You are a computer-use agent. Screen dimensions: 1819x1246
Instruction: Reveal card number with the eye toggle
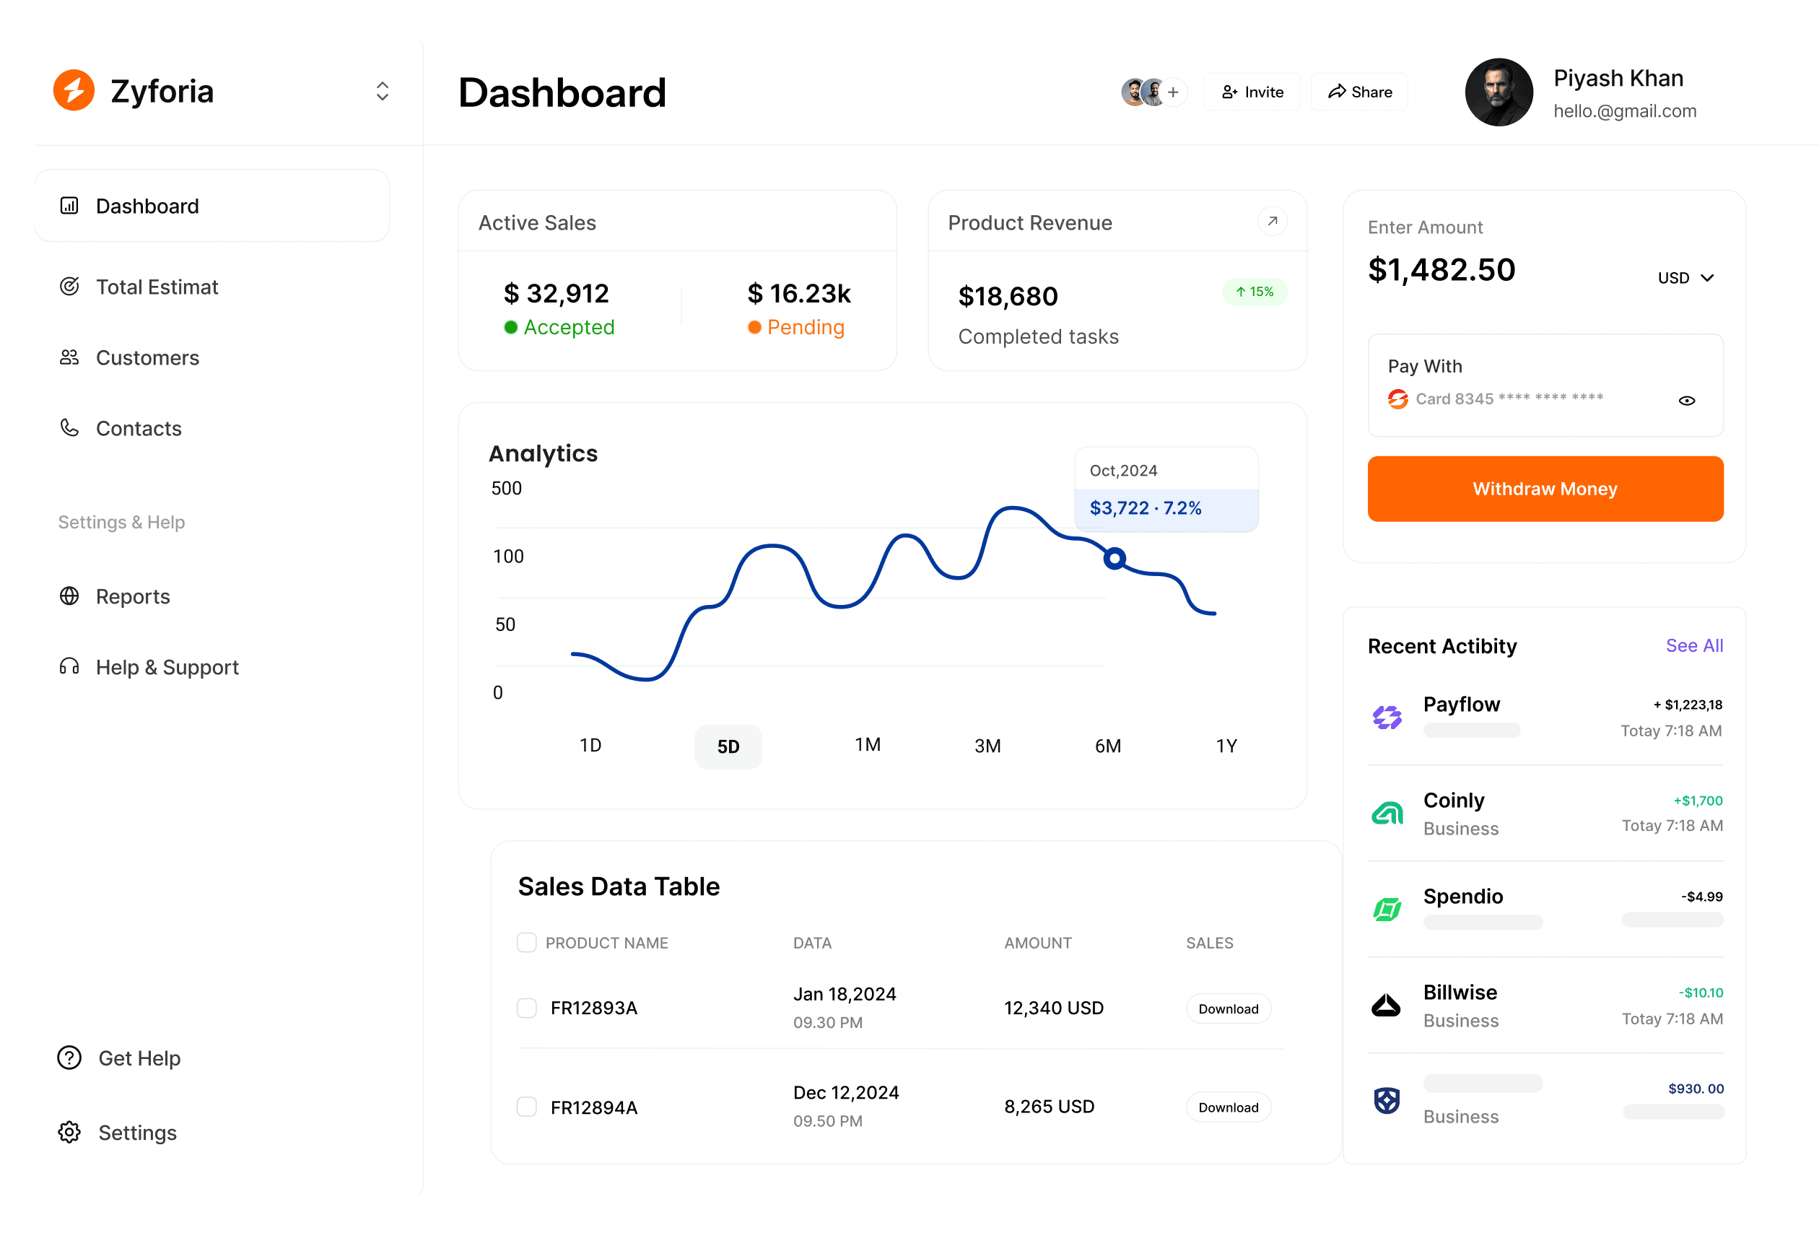1687,400
